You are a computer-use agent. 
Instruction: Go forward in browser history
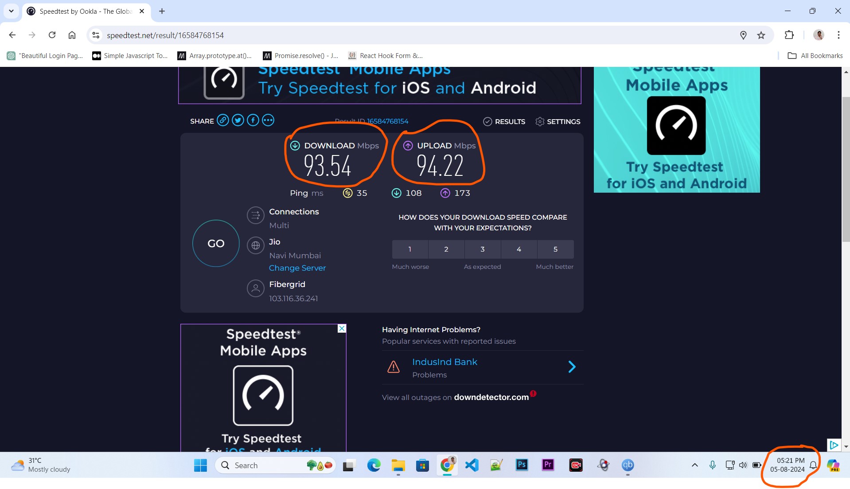pyautogui.click(x=32, y=35)
